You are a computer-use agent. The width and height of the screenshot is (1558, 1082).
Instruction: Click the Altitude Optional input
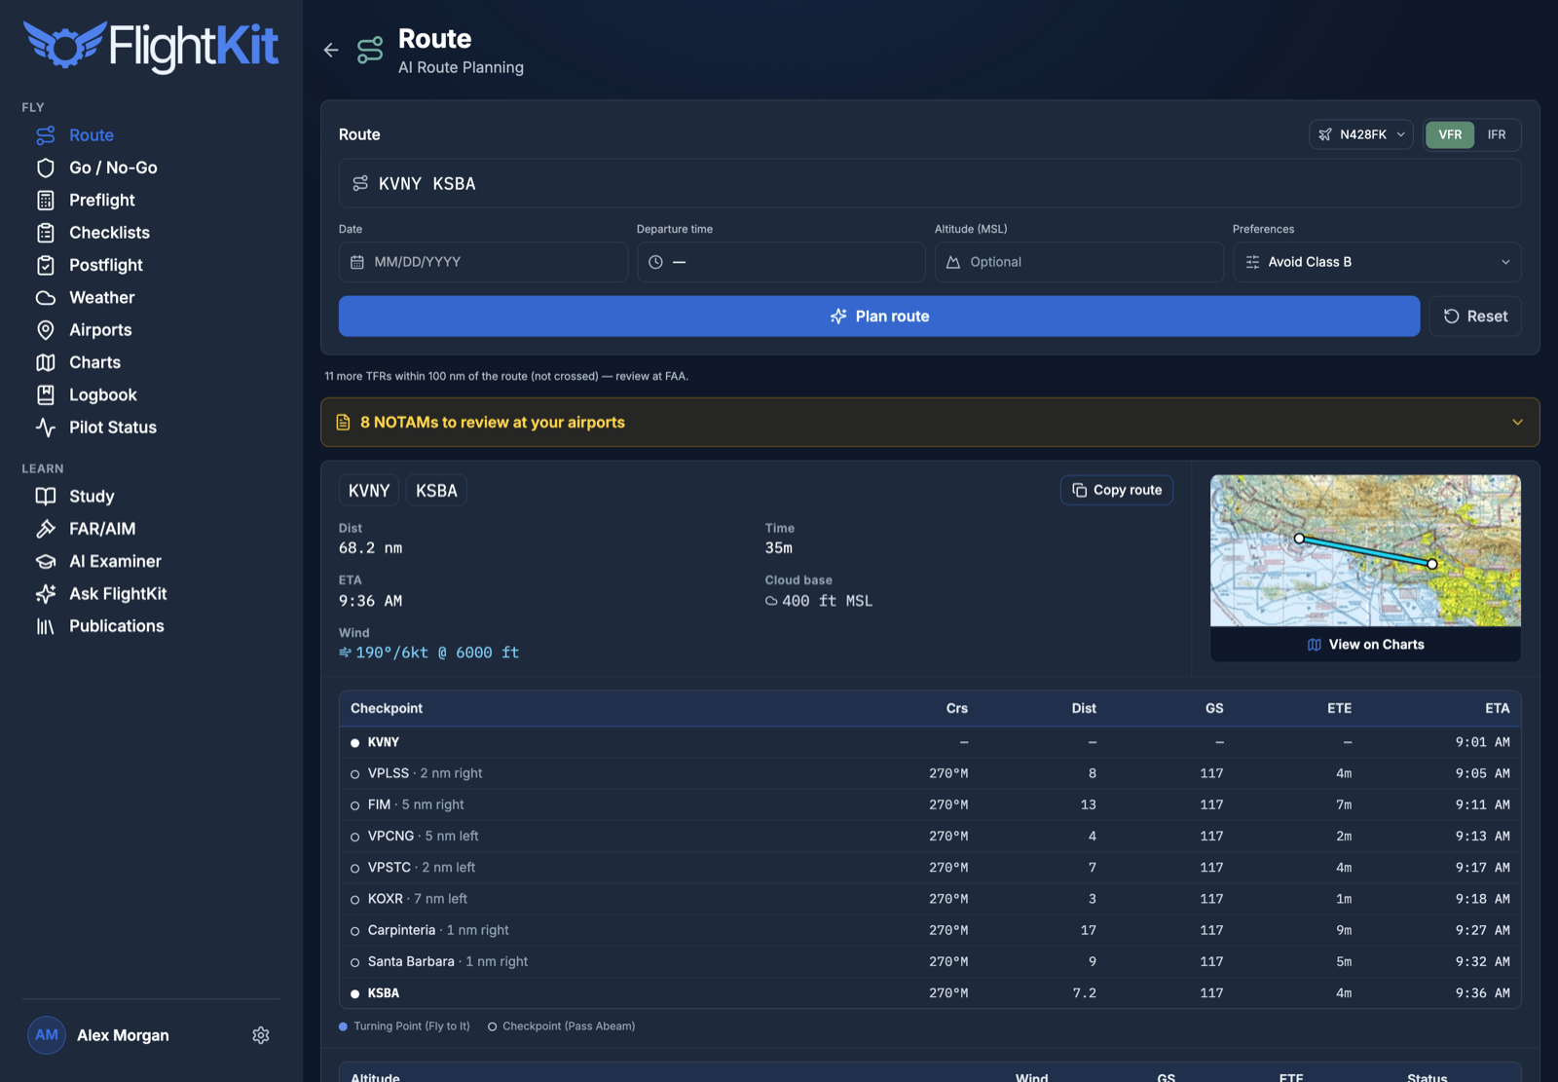[x=1079, y=262]
